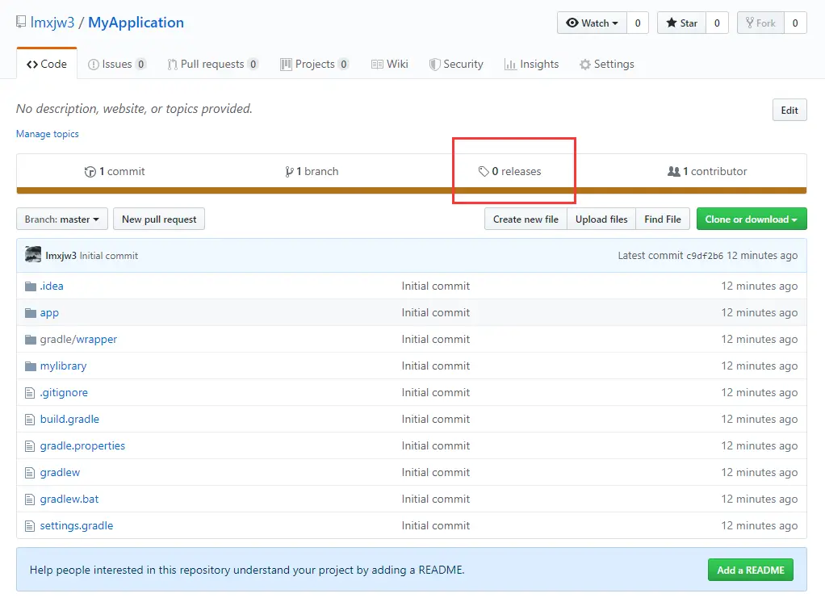825x606 pixels.
Task: Open the mylibrary folder
Action: [x=63, y=366]
